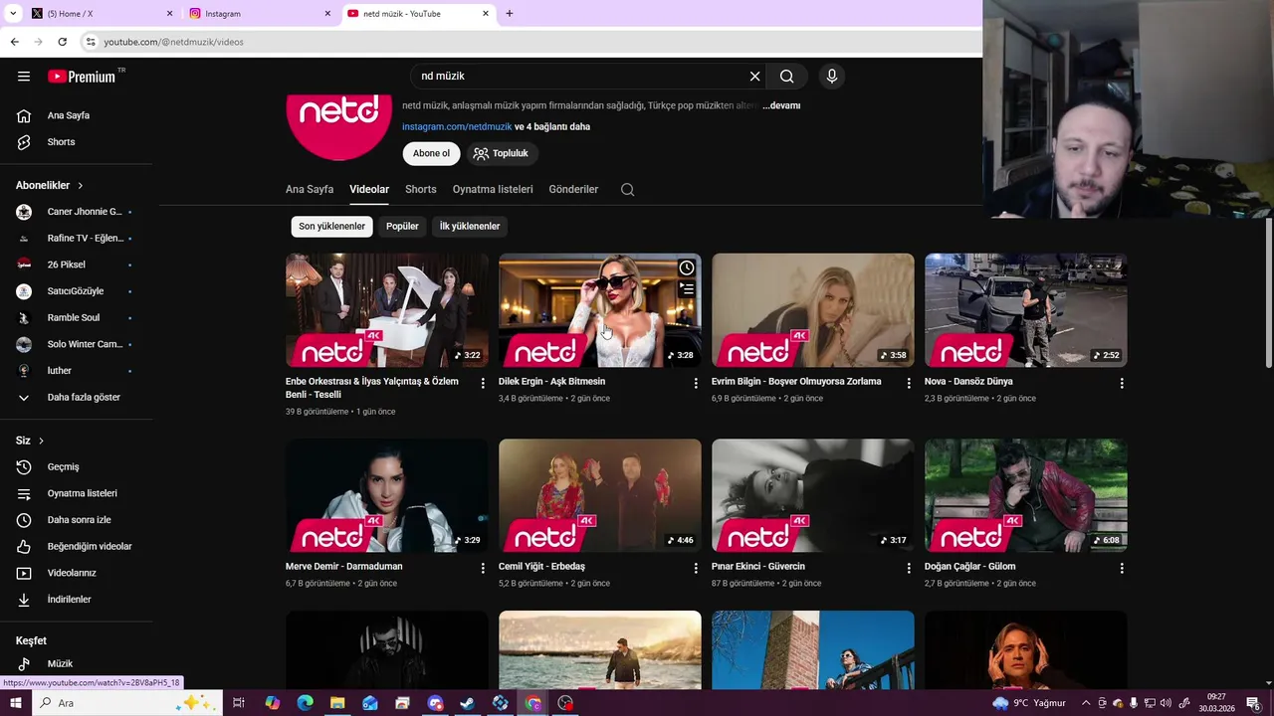Open Daha sonra izle list
This screenshot has width=1274, height=716.
tap(78, 520)
